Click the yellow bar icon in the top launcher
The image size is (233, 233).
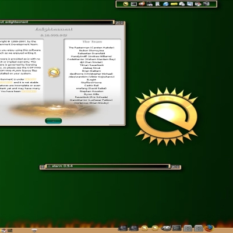click(174, 4)
